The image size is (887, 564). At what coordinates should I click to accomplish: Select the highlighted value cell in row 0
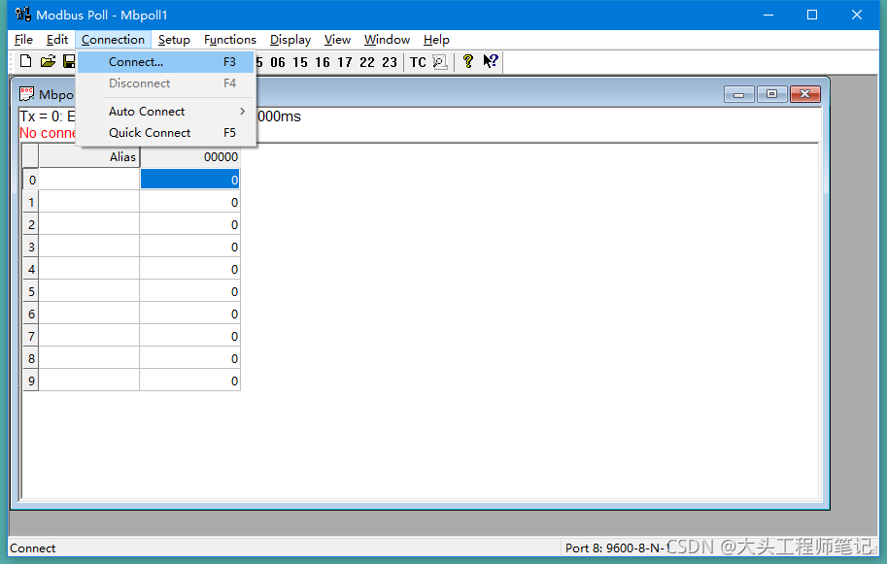(190, 180)
